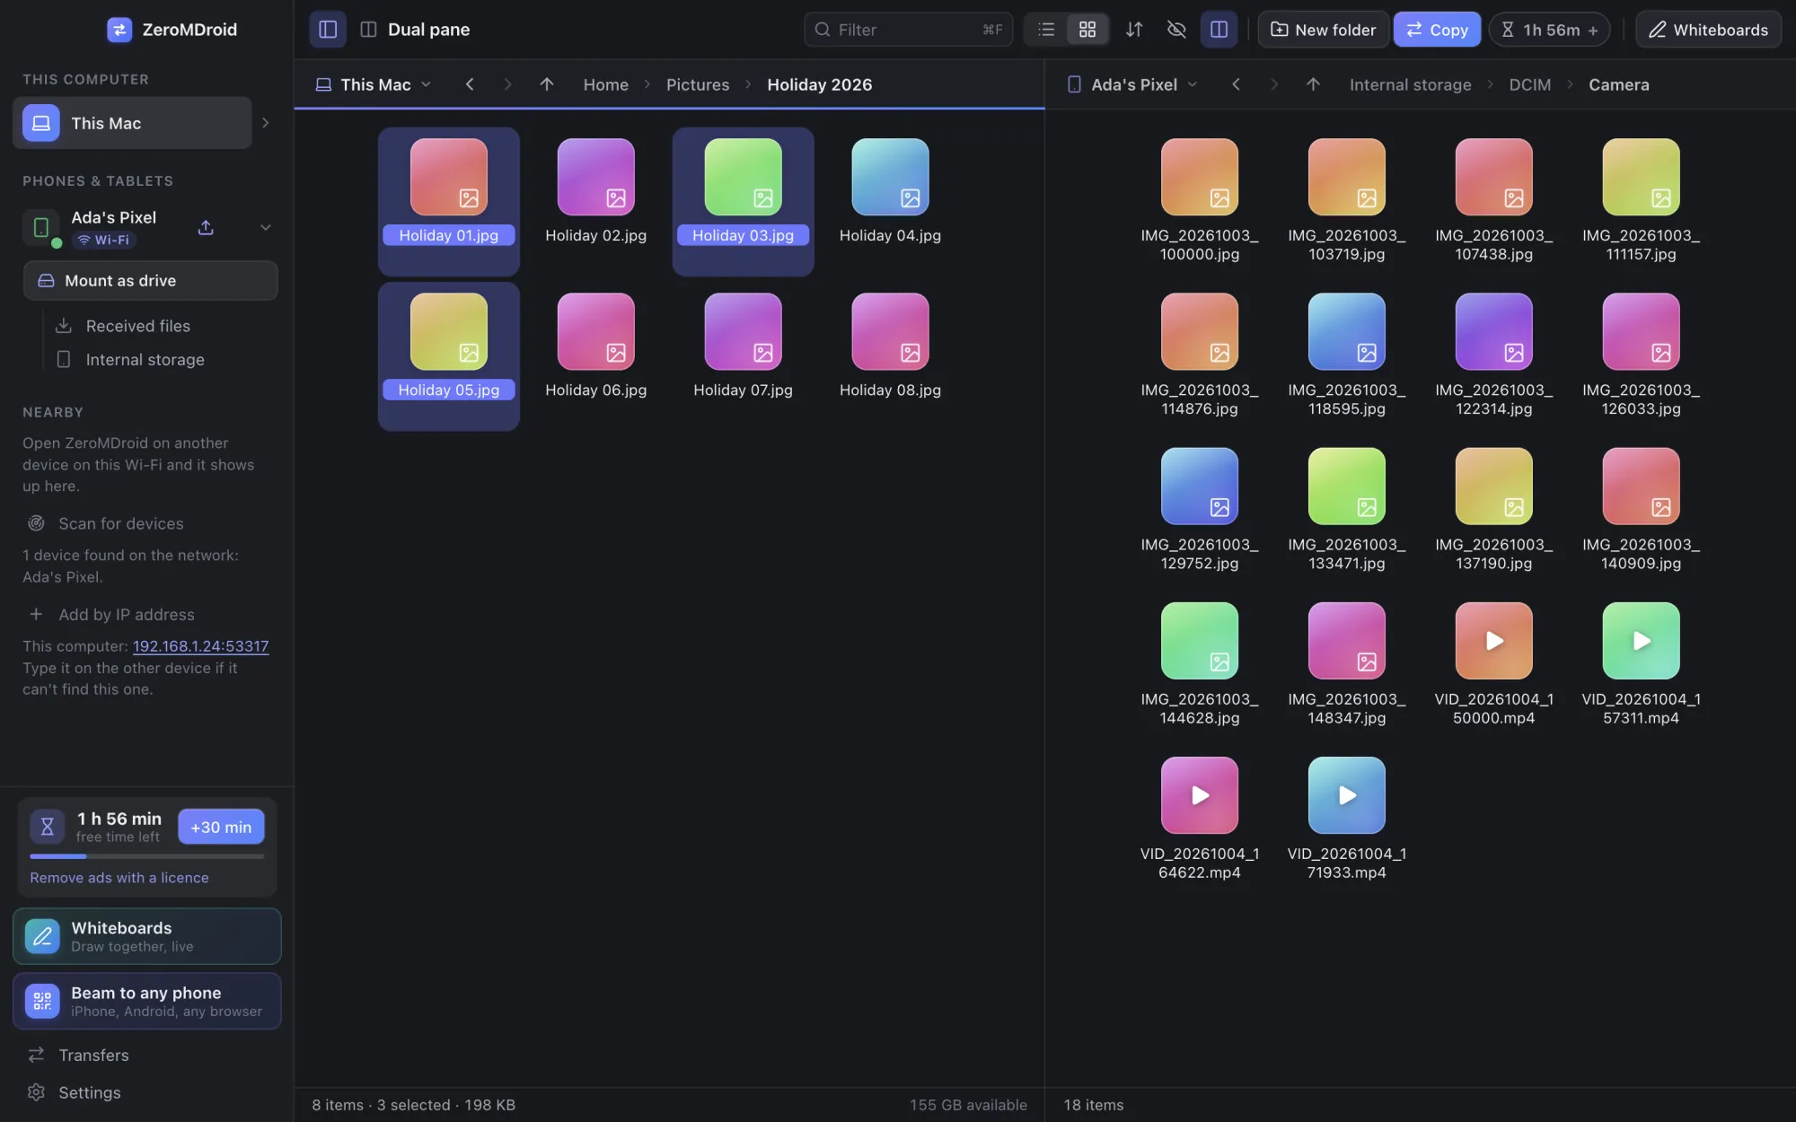Switch to list view
1796x1122 pixels.
coord(1046,30)
